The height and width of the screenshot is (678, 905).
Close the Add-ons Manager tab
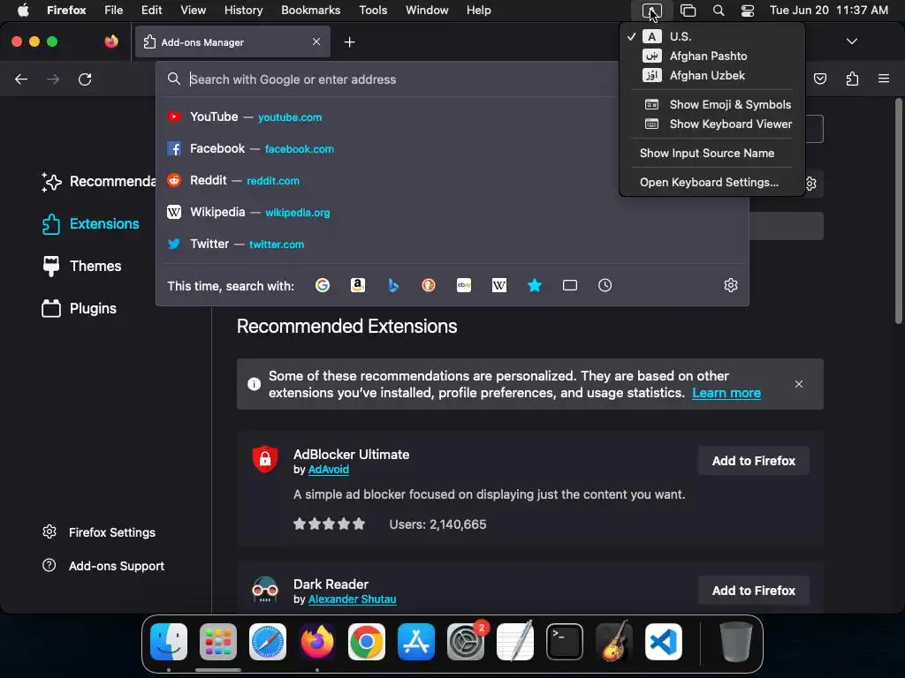pos(316,41)
